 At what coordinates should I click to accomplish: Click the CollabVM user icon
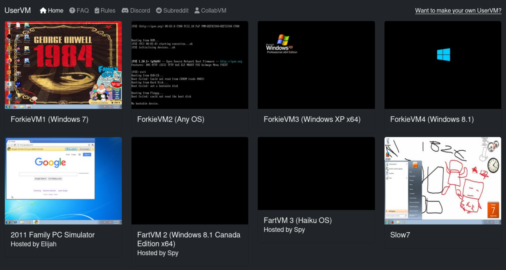tap(197, 11)
